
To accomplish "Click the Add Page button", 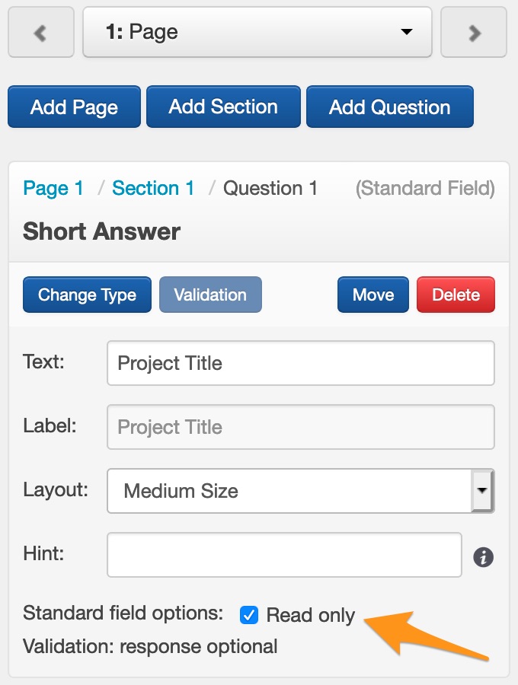I will click(74, 107).
